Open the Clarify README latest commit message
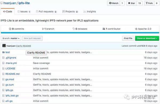 pyautogui.click(x=23, y=46)
